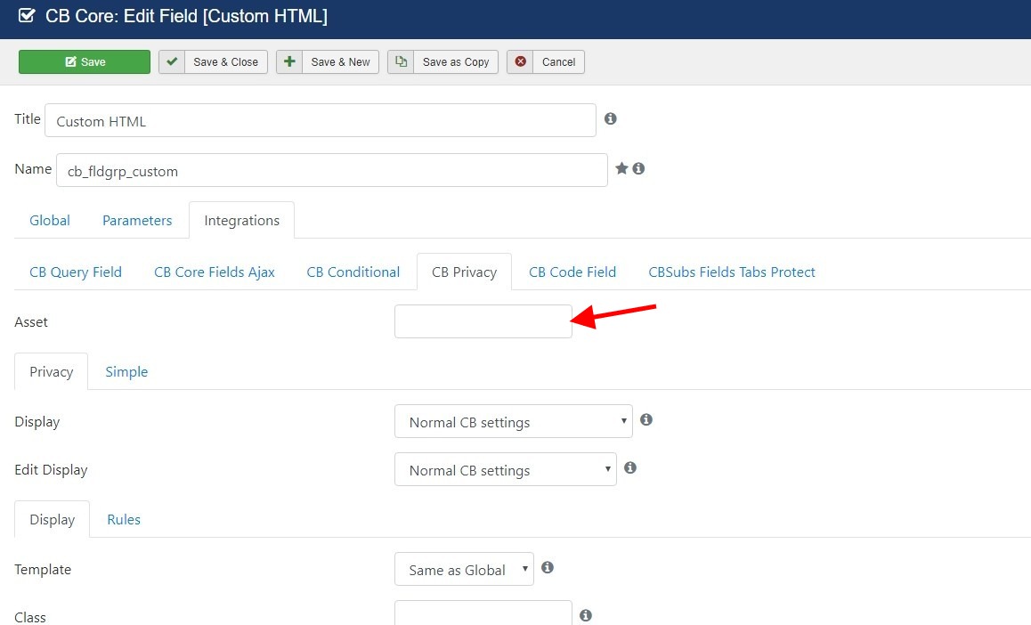Open the Template Same as Global dropdown
Image resolution: width=1031 pixels, height=625 pixels.
[464, 569]
